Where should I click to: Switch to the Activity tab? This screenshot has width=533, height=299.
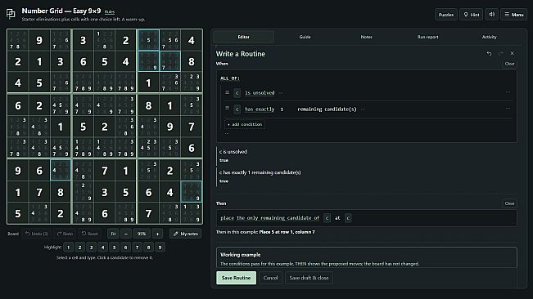tap(489, 37)
